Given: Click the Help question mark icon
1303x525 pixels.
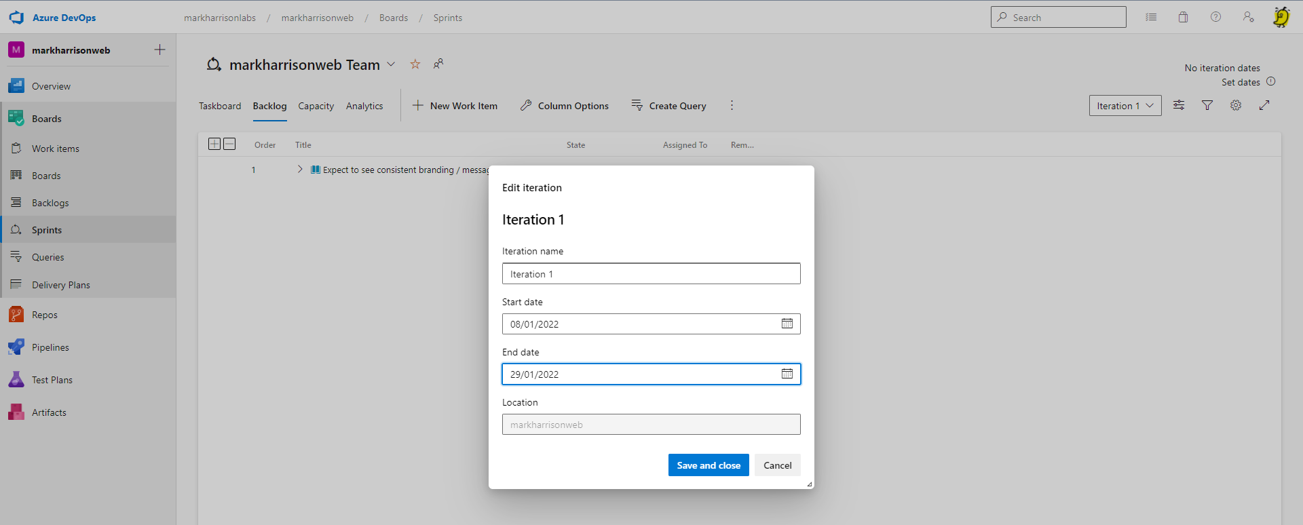Looking at the screenshot, I should [x=1215, y=18].
